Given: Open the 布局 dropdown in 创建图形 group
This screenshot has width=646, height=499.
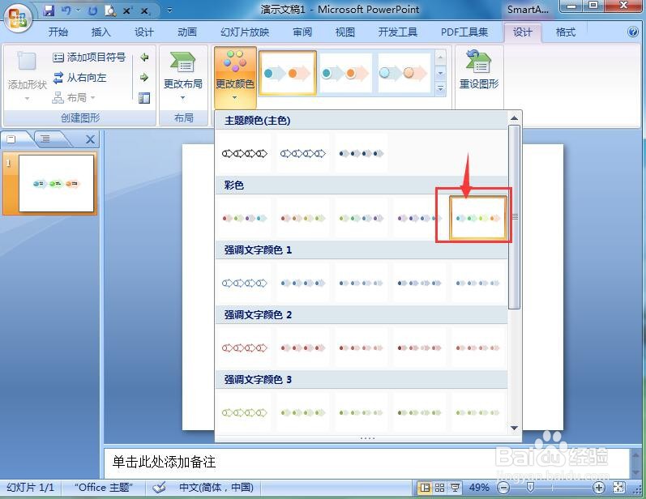Looking at the screenshot, I should point(74,97).
